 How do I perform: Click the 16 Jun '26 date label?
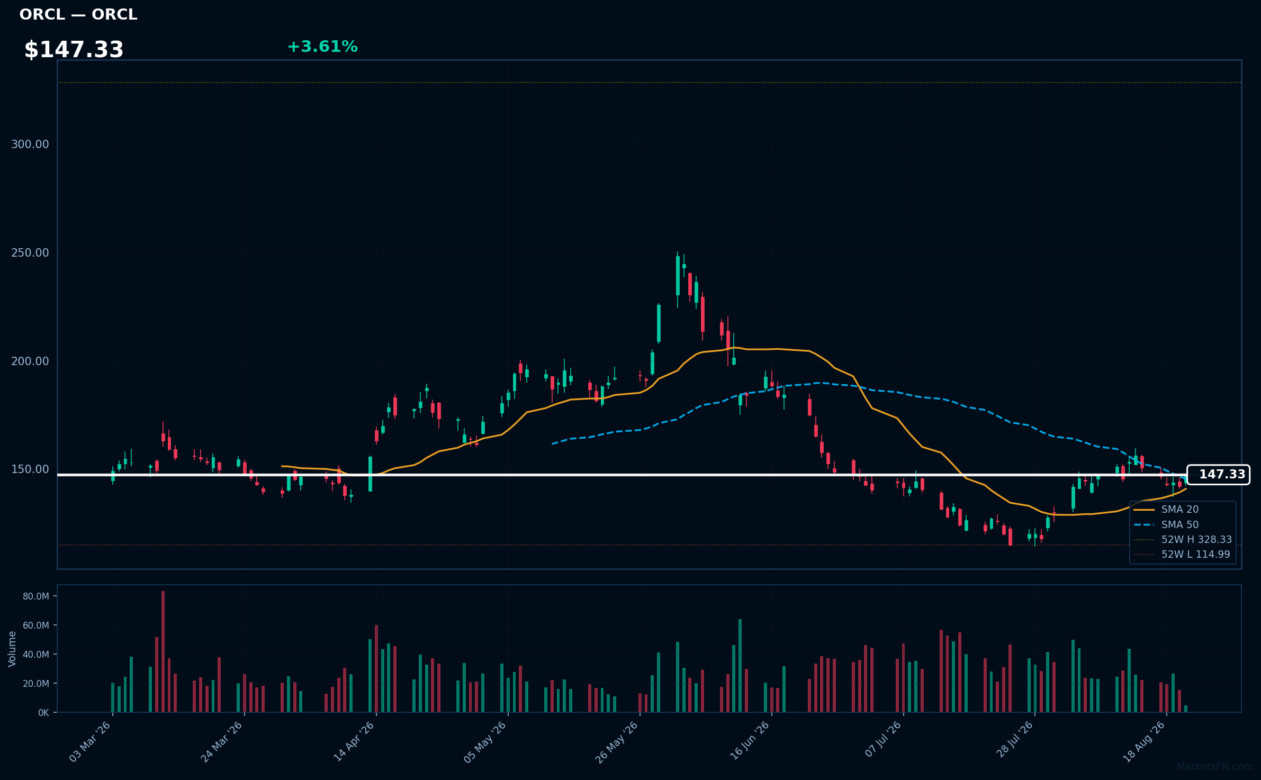[x=749, y=742]
